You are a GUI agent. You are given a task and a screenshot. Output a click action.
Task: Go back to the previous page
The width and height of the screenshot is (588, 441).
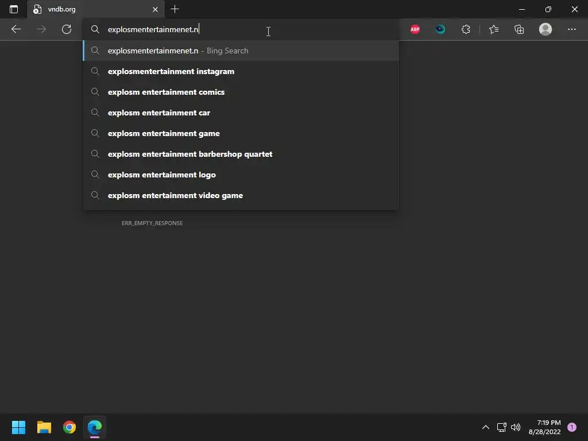(16, 29)
